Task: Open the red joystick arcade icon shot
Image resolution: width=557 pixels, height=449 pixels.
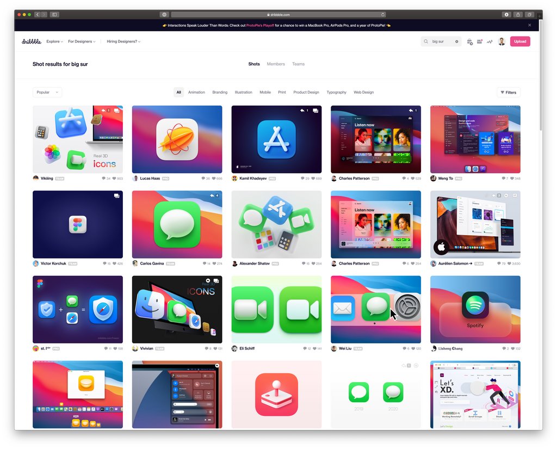Action: [276, 395]
